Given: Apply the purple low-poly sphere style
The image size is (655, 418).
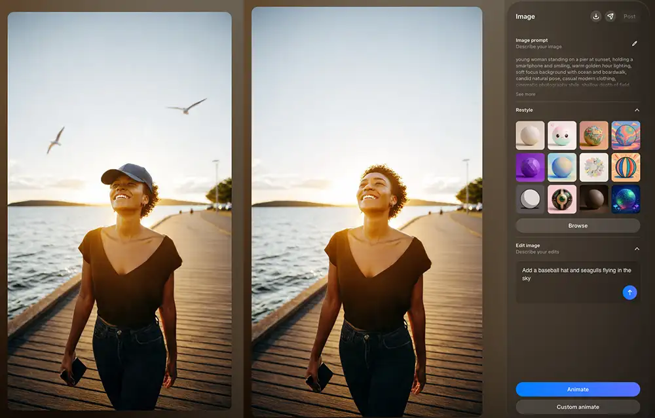Looking at the screenshot, I should [x=530, y=167].
